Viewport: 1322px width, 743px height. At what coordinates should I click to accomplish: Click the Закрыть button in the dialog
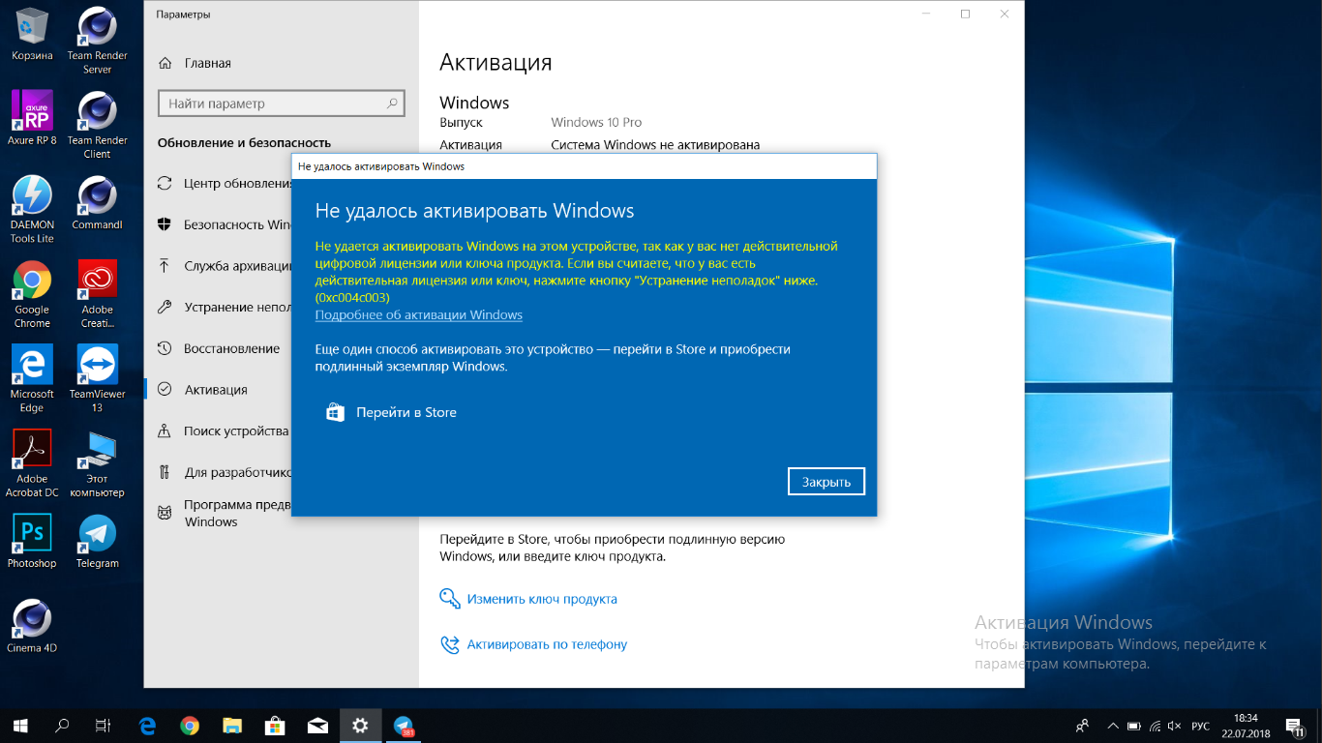tap(826, 481)
